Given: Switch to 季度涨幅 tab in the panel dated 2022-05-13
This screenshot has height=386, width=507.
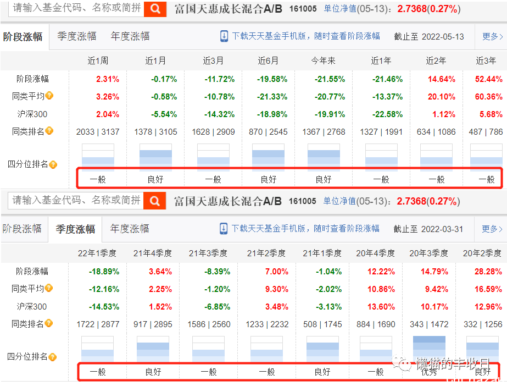Looking at the screenshot, I should click(x=77, y=36).
